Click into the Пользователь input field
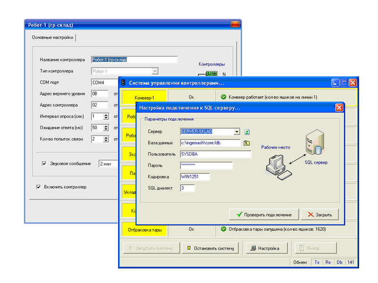 coord(216,154)
